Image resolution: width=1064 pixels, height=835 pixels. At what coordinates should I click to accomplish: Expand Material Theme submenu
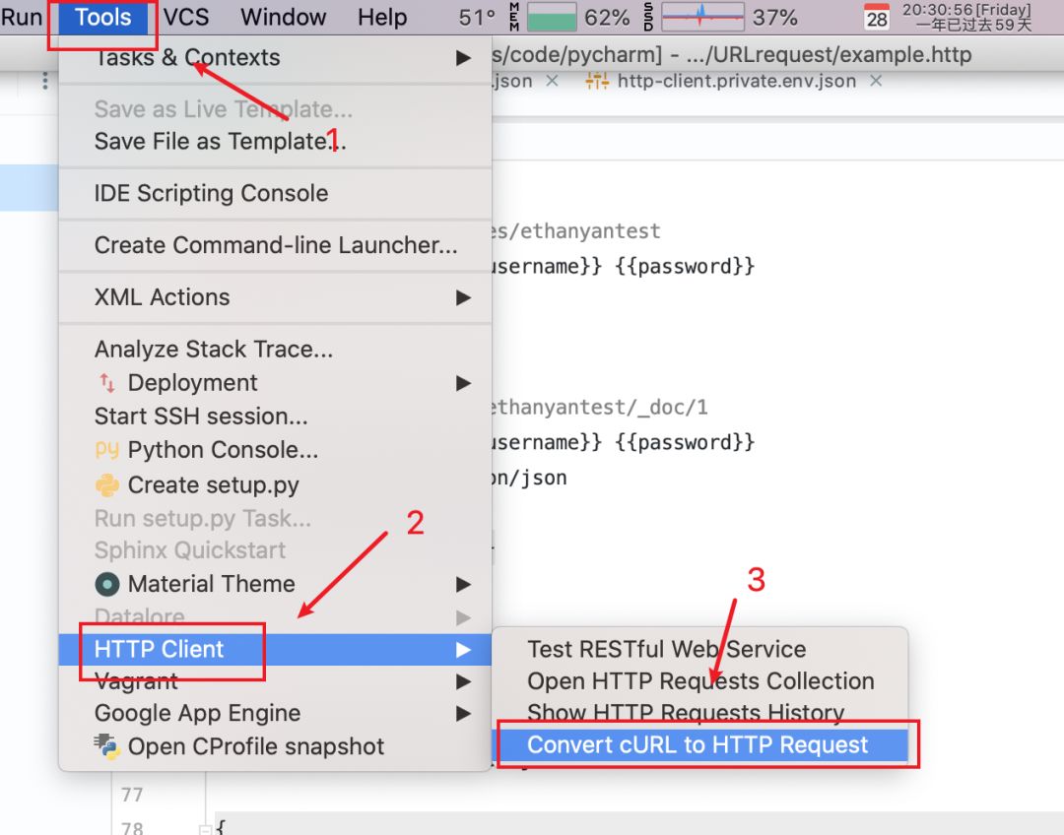coord(275,584)
